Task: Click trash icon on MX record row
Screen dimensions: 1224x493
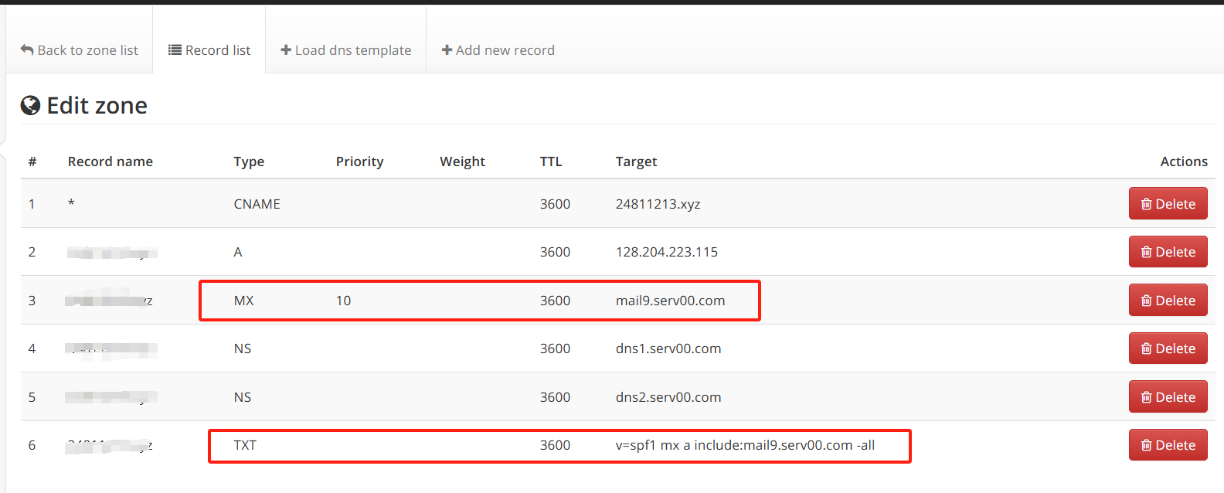Action: pos(1147,301)
